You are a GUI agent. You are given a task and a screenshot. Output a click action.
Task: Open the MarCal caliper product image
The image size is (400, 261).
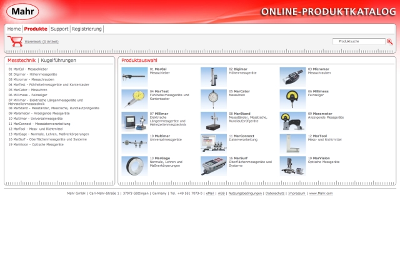pyautogui.click(x=134, y=76)
